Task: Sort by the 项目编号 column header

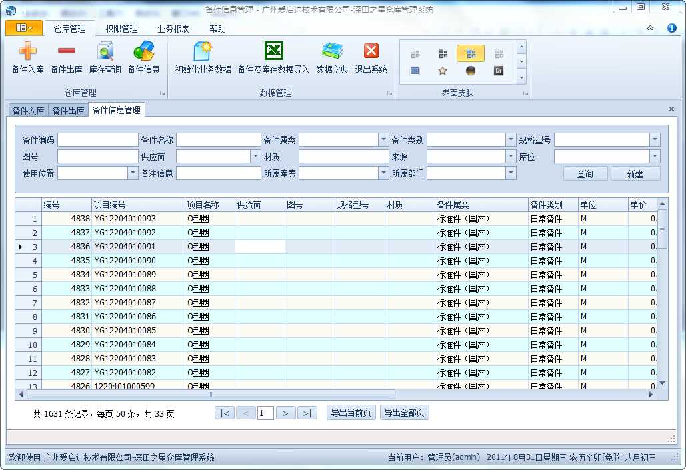Action: coord(138,205)
